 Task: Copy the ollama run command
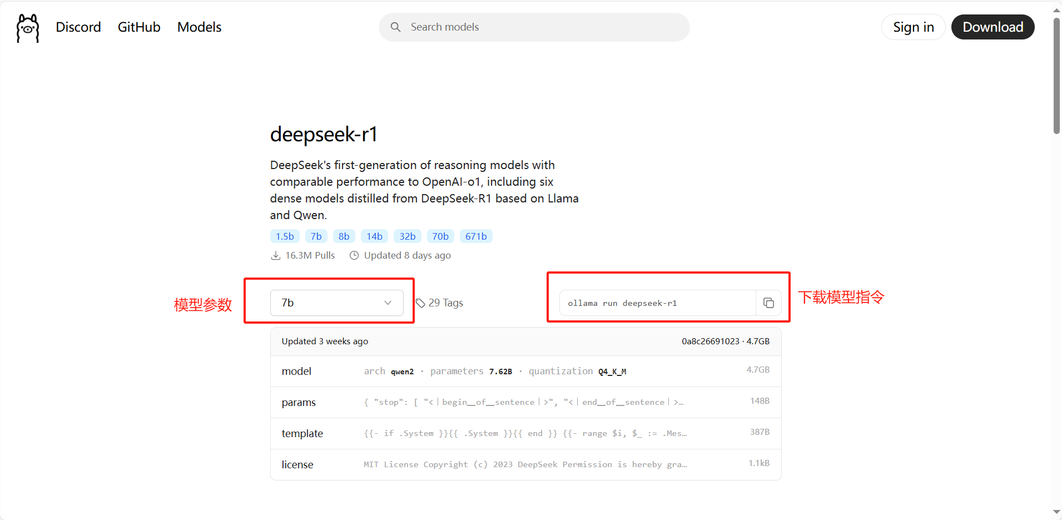click(768, 303)
